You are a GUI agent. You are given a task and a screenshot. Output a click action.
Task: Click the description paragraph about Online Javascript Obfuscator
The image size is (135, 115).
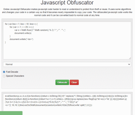67,12
